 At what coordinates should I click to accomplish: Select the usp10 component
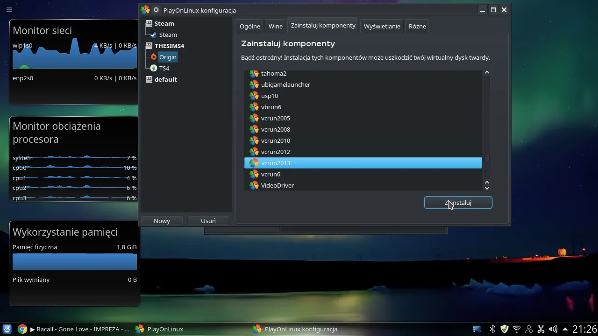(x=363, y=96)
